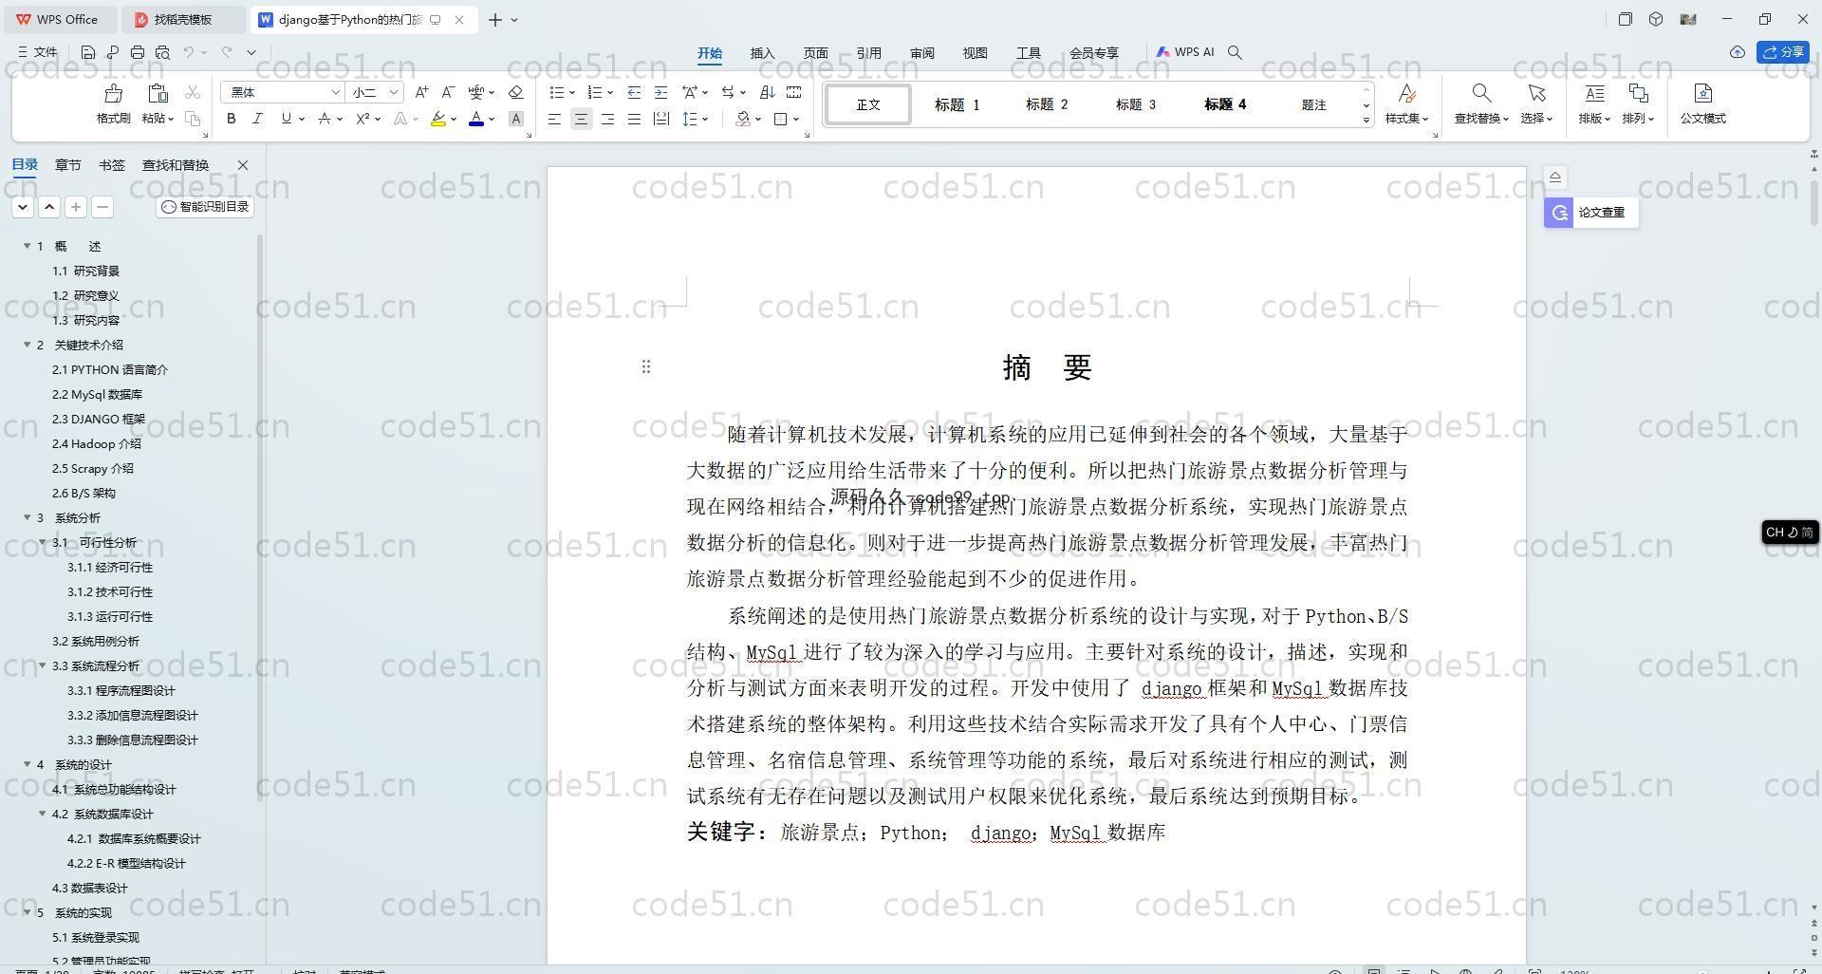The height and width of the screenshot is (974, 1822).
Task: Open the 文件 (File) menu
Action: pyautogui.click(x=38, y=52)
